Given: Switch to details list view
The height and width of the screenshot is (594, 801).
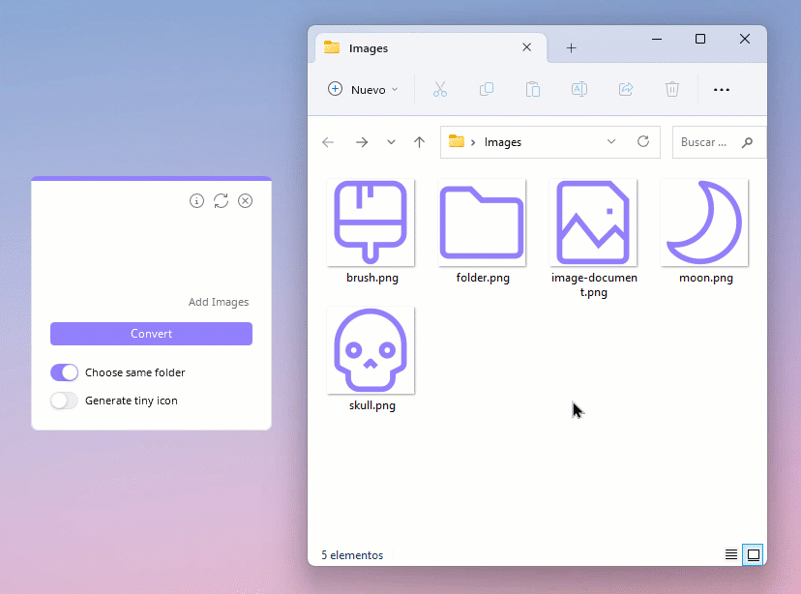Looking at the screenshot, I should 731,554.
